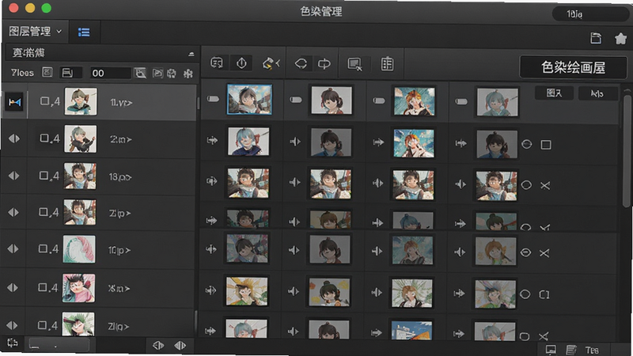The height and width of the screenshot is (356, 633).
Task: Click the Tes label in the status bar
Action: (x=592, y=350)
